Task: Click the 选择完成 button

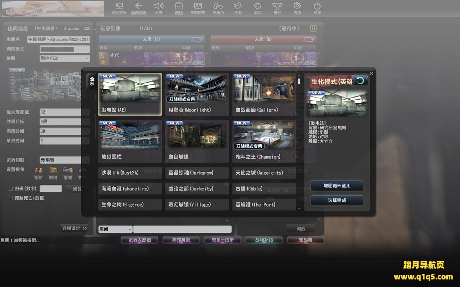Action: tap(337, 201)
